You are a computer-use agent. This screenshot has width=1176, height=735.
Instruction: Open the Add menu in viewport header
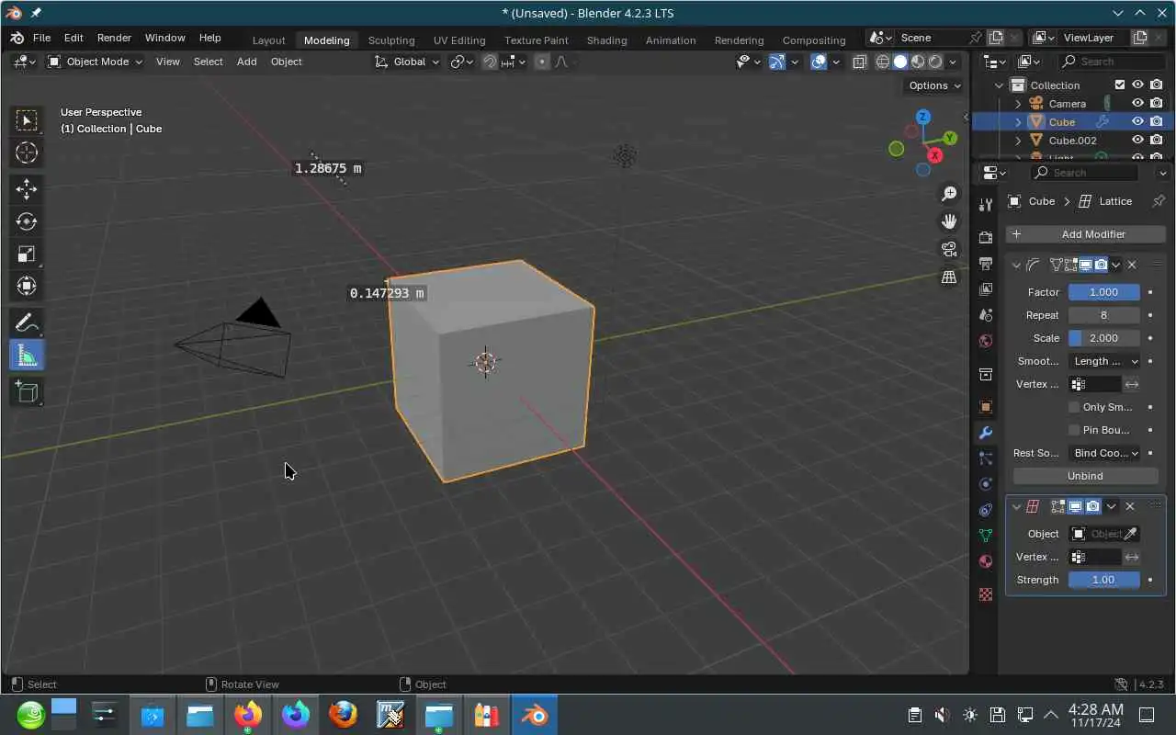coord(247,62)
